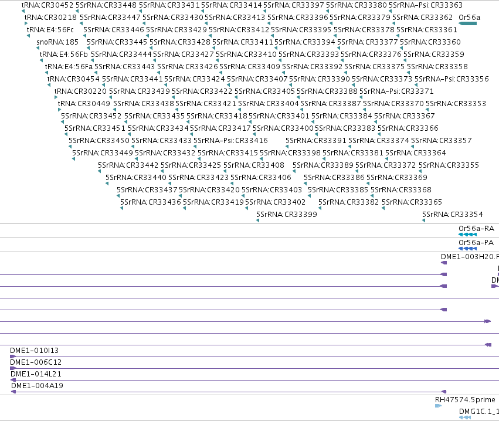Select the Or56a-PA protein glyph

[467, 249]
